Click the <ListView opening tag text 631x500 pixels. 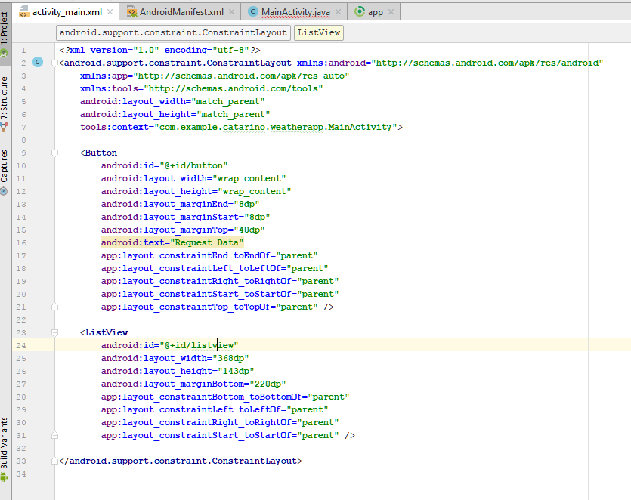point(104,332)
